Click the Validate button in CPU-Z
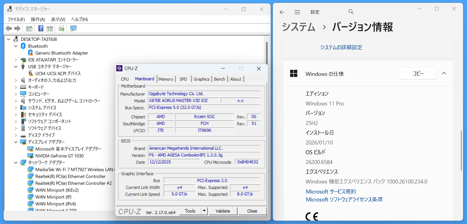 coord(223,211)
